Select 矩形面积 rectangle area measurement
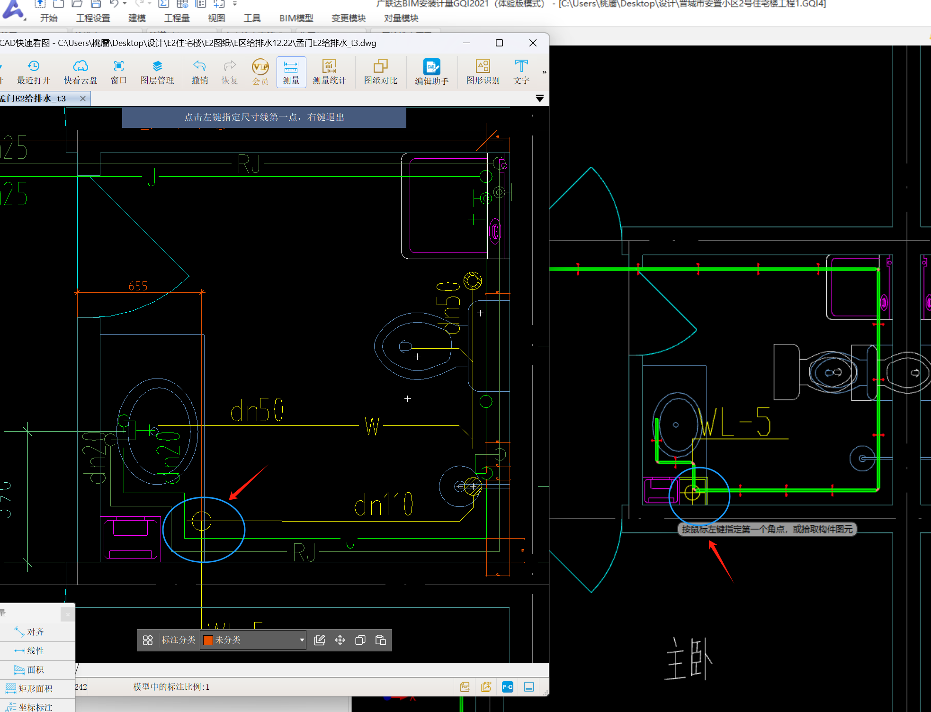This screenshot has height=712, width=931. click(x=37, y=689)
